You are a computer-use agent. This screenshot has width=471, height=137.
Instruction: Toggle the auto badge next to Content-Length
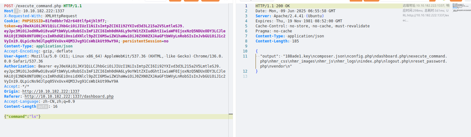[42, 107]
